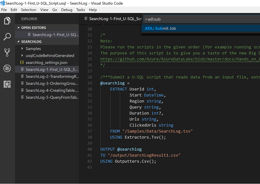Open the Debug view icon

pyautogui.click(x=7, y=68)
